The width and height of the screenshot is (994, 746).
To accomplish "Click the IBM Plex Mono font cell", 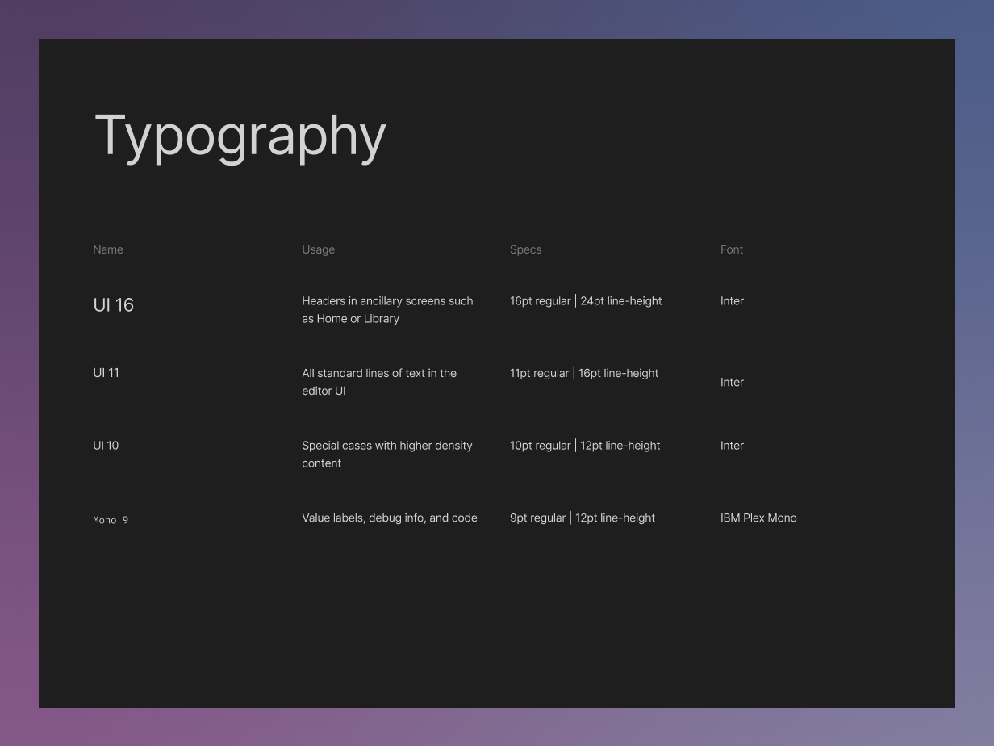I will pyautogui.click(x=758, y=518).
